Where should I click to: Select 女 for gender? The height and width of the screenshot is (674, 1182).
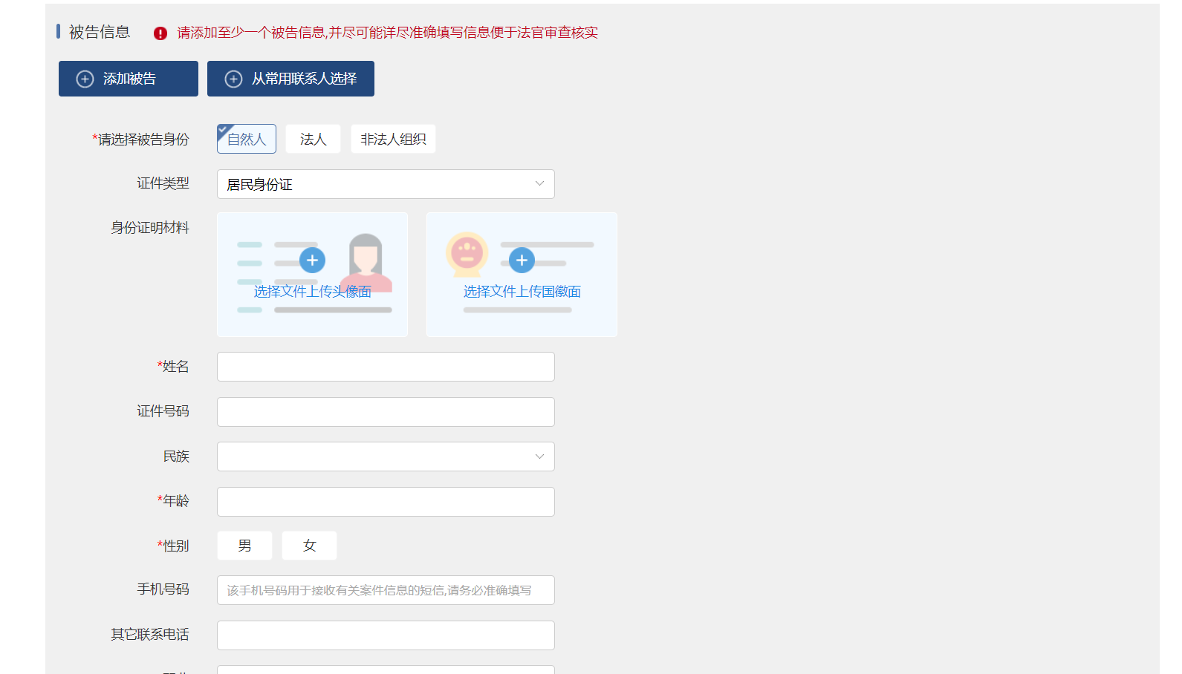click(310, 546)
